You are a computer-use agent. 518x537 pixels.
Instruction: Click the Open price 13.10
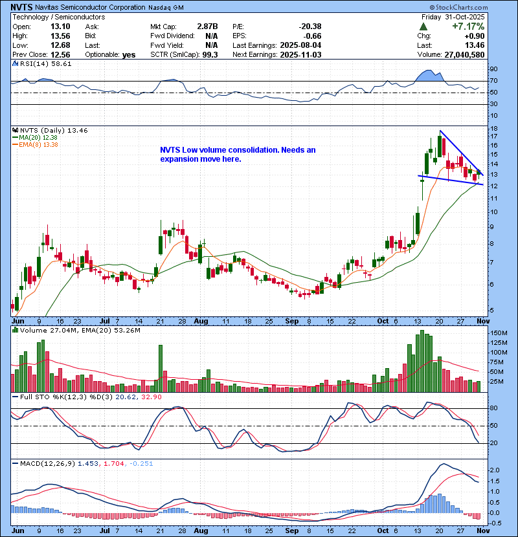(60, 27)
